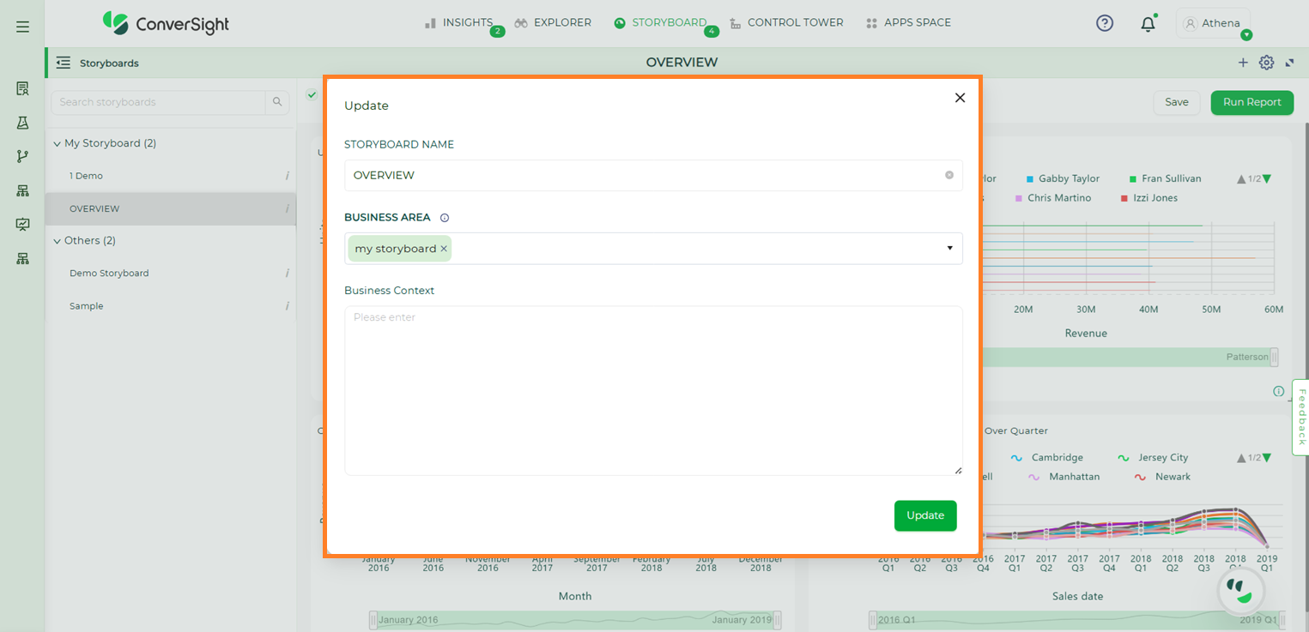This screenshot has height=632, width=1309.
Task: Collapse the Others (2) group
Action: [x=58, y=241]
